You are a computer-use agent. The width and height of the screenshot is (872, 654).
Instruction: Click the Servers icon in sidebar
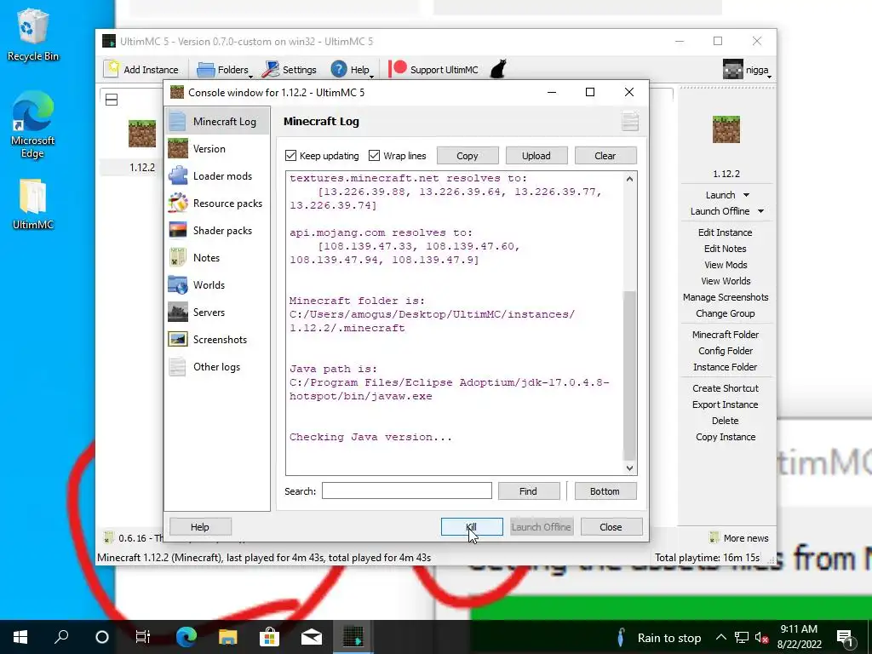[178, 312]
